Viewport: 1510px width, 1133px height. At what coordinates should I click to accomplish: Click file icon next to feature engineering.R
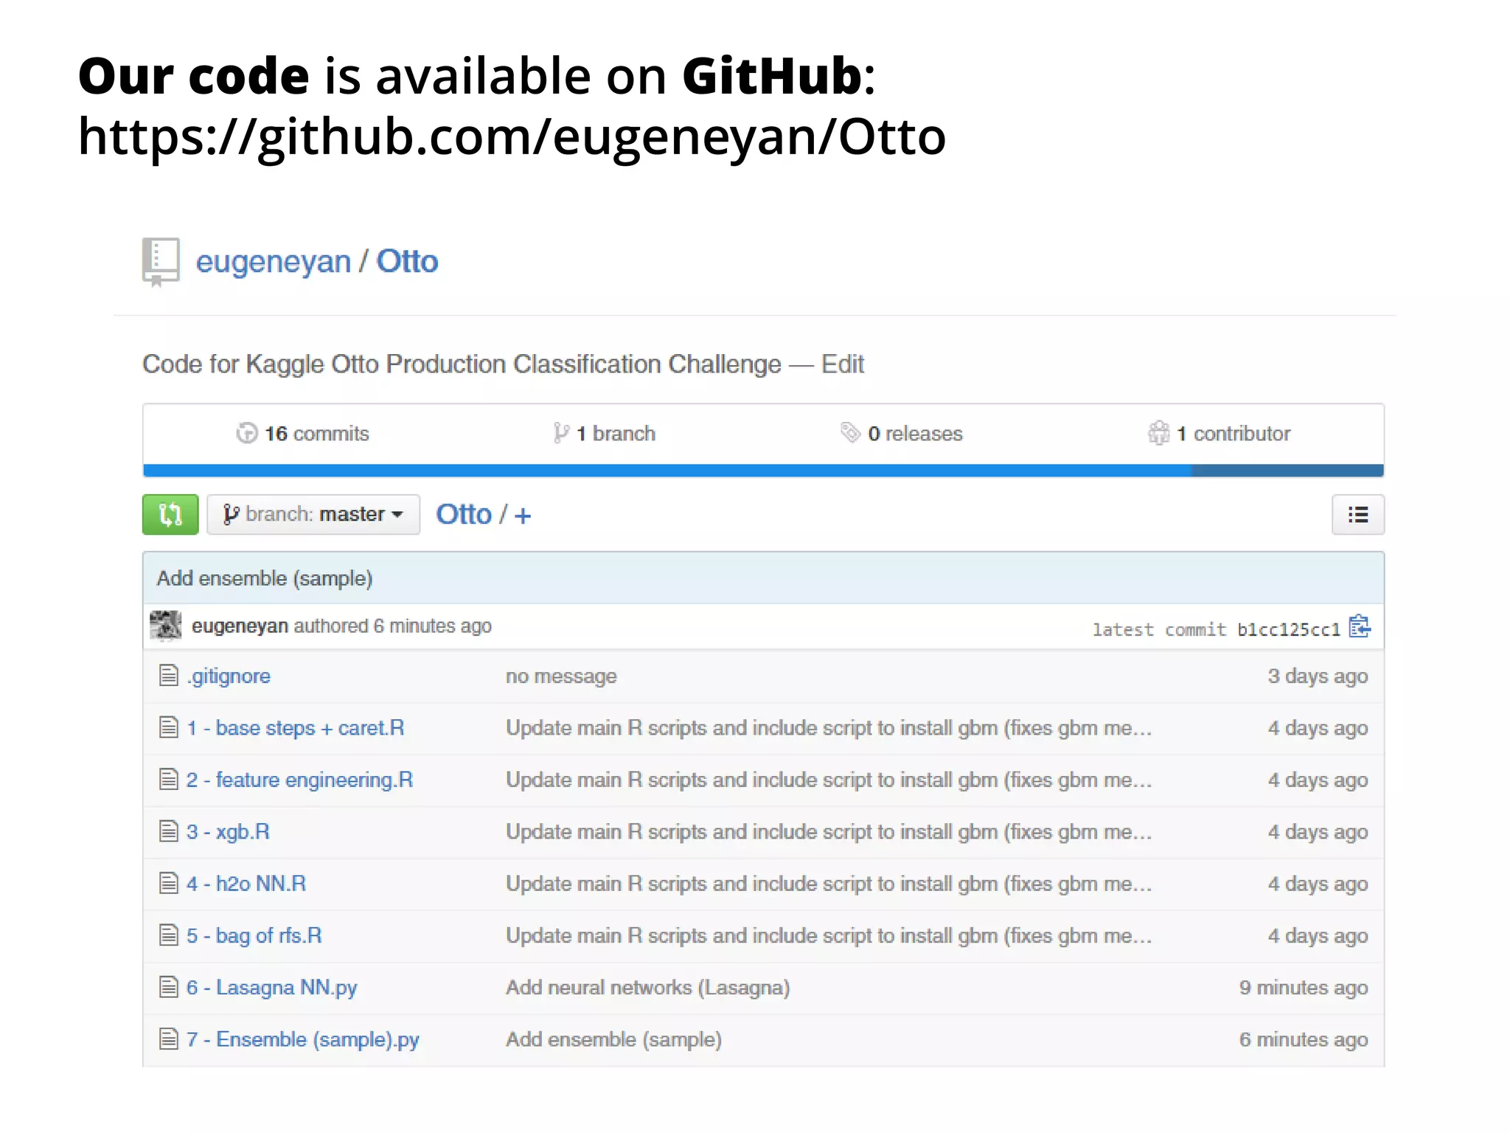click(x=169, y=779)
